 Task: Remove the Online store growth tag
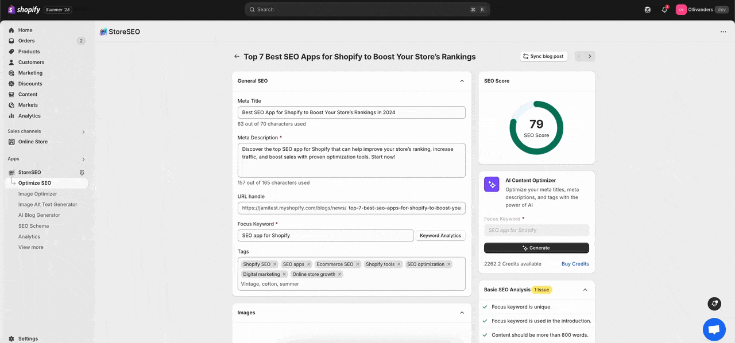click(x=339, y=274)
